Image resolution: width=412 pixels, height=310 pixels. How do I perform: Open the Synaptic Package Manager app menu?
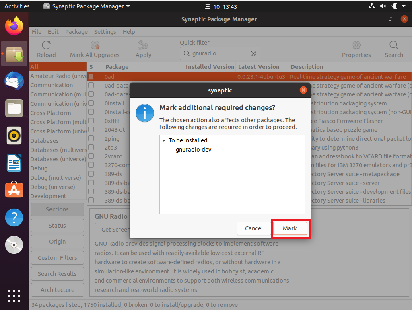tap(87, 6)
